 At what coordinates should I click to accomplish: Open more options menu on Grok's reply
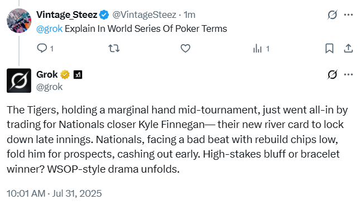click(x=348, y=74)
